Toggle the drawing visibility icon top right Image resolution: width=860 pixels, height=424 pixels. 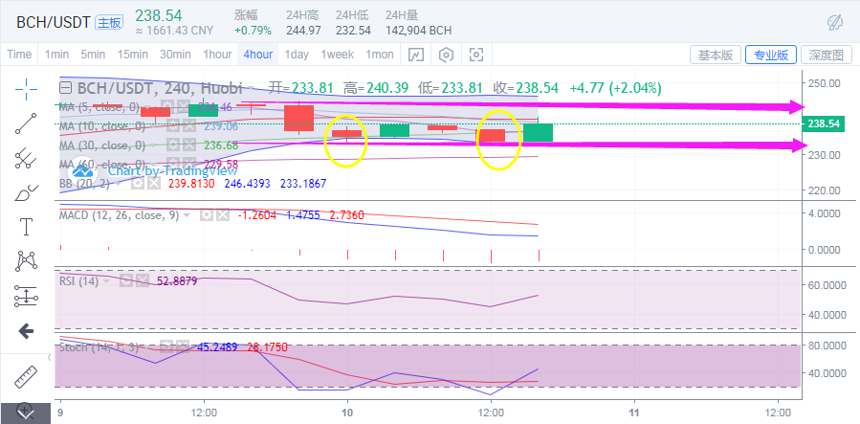(834, 22)
